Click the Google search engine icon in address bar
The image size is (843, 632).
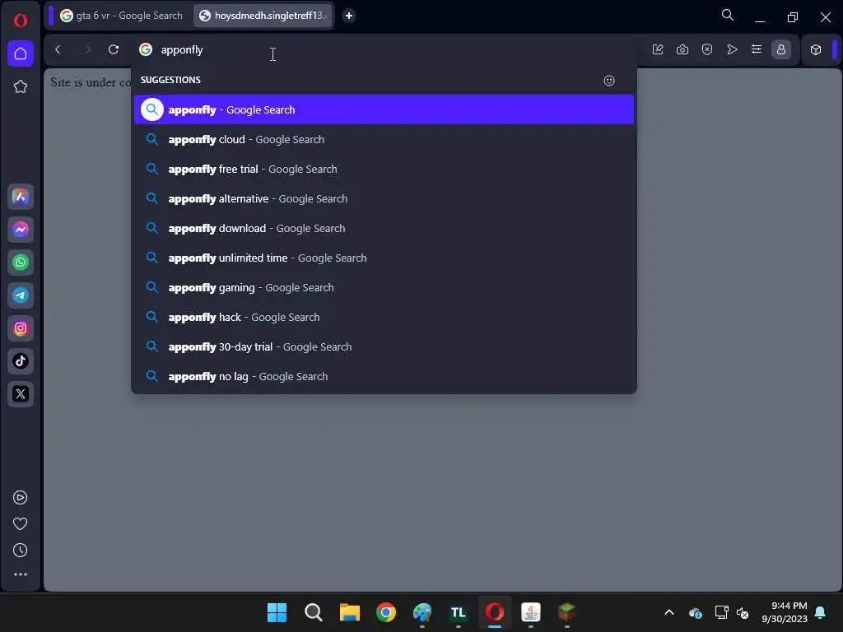(x=146, y=49)
